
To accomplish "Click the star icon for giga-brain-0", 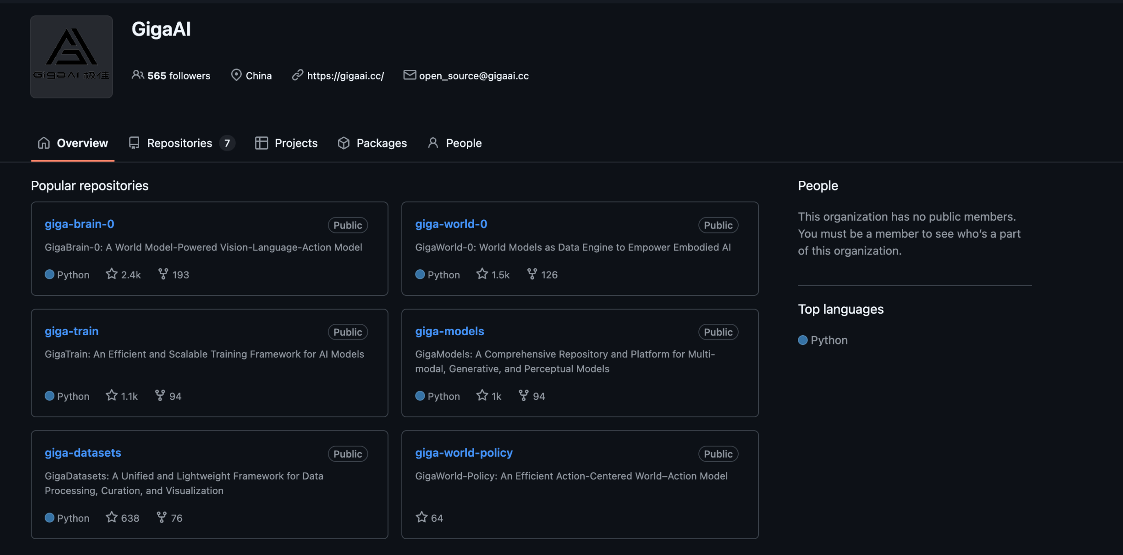I will (111, 274).
